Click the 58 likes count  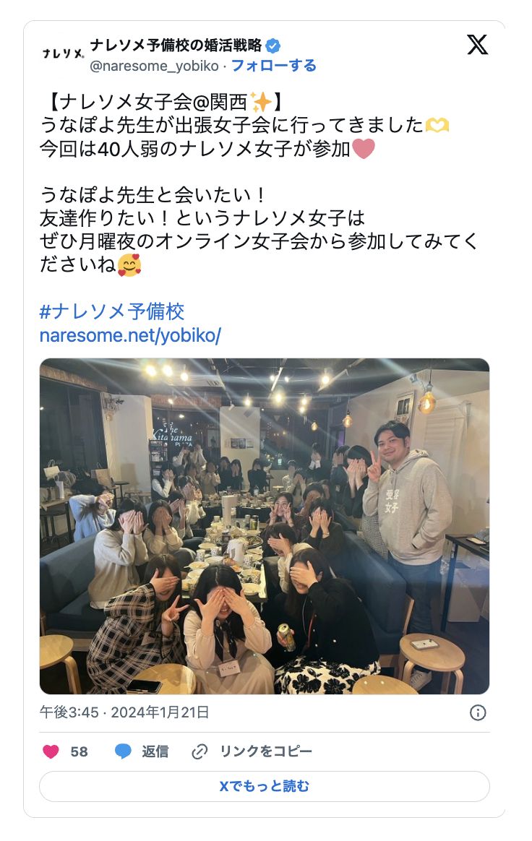tap(79, 751)
